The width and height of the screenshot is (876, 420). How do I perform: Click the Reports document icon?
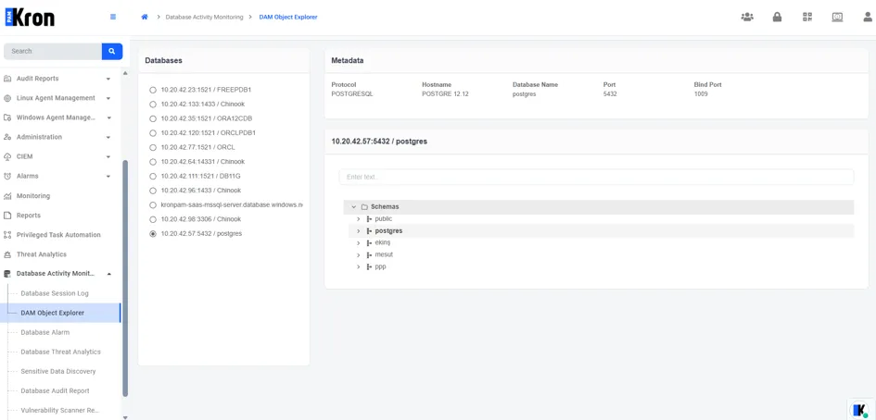pyautogui.click(x=7, y=216)
